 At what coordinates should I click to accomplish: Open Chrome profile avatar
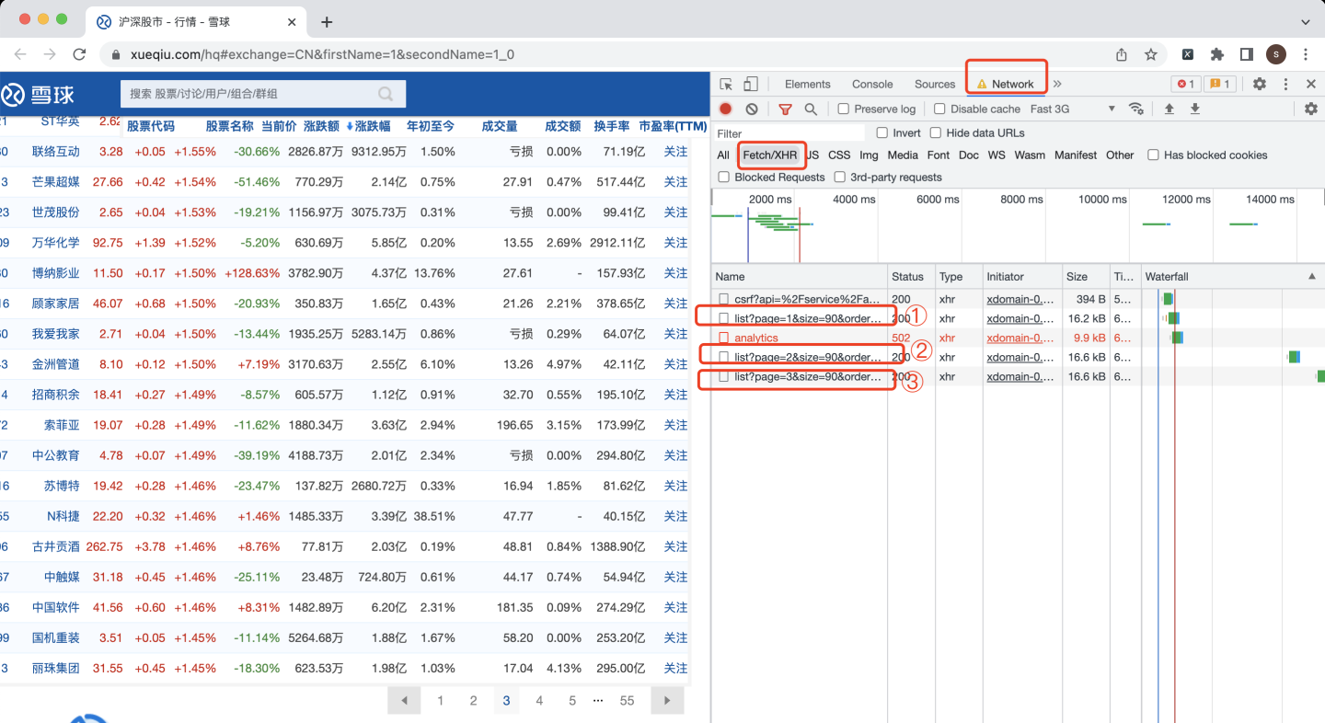[x=1275, y=54]
